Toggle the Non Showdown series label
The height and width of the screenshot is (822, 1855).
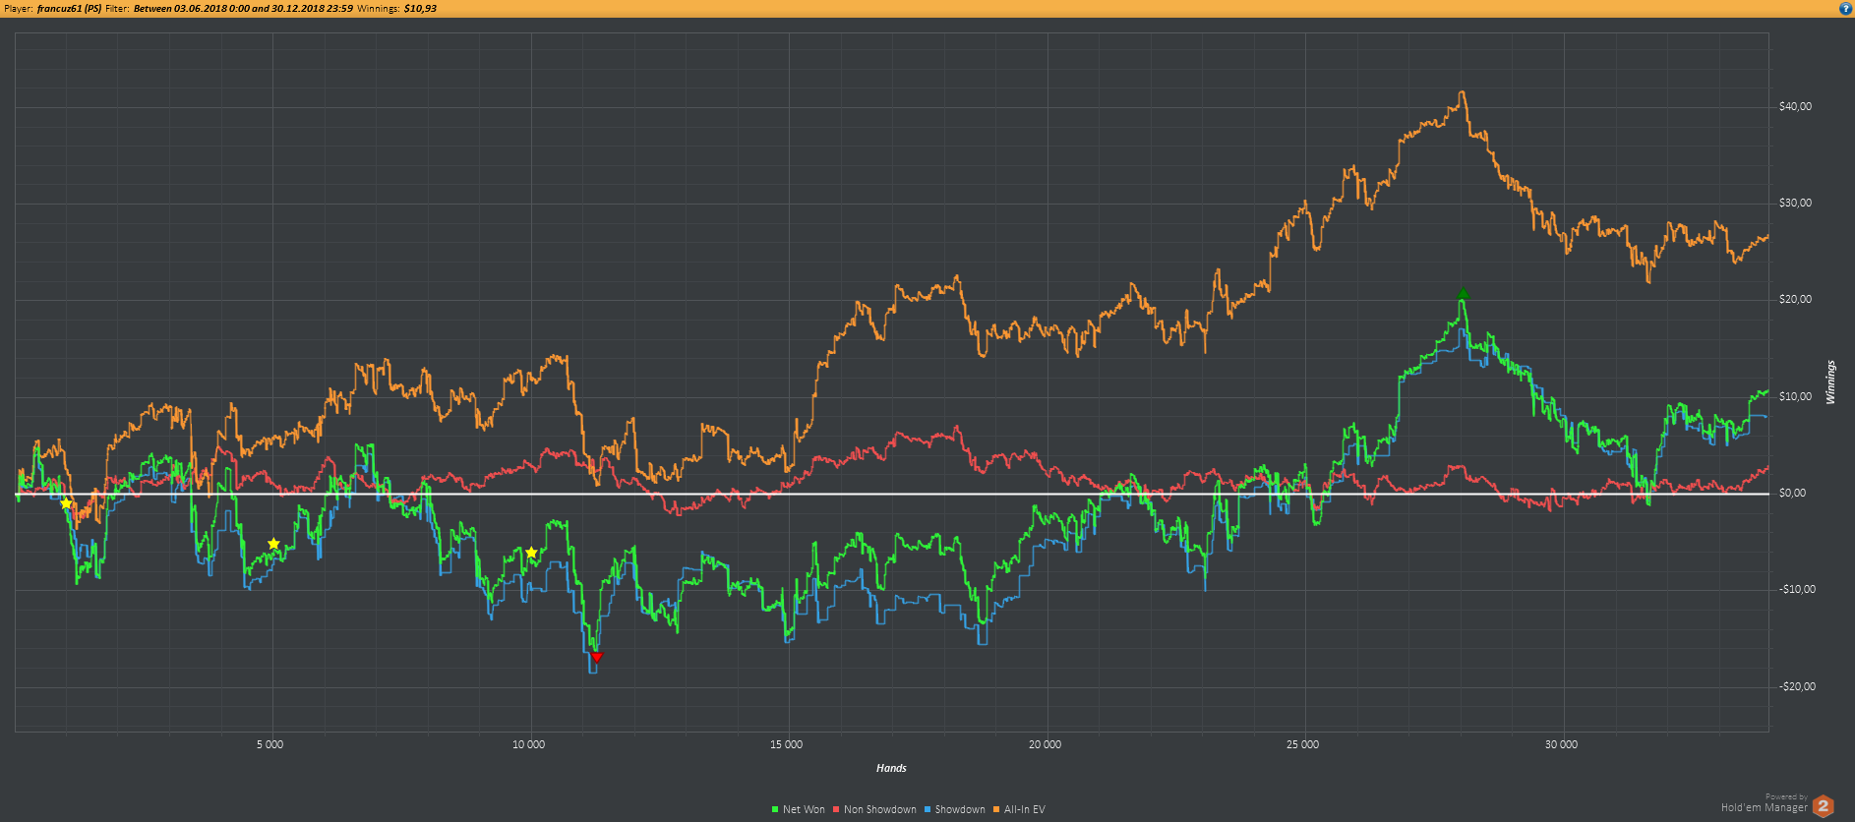point(879,809)
